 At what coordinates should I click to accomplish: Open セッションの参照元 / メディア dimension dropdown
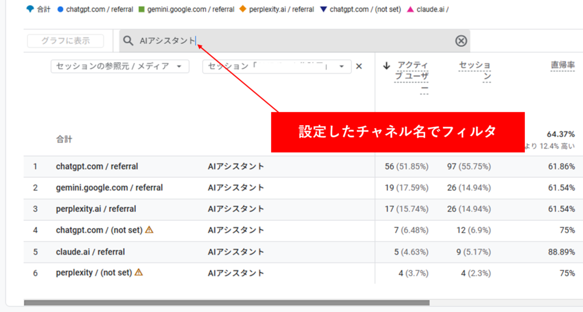pos(120,67)
